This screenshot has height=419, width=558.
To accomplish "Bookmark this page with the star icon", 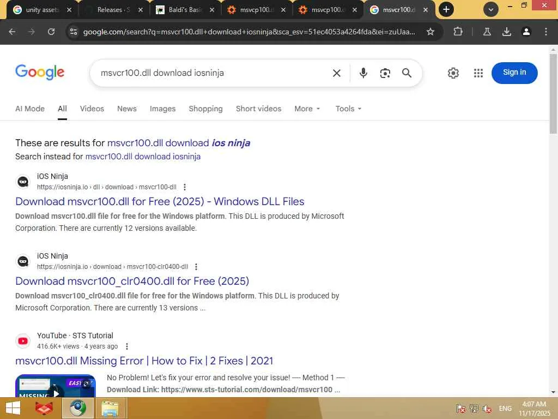I will coord(430,32).
